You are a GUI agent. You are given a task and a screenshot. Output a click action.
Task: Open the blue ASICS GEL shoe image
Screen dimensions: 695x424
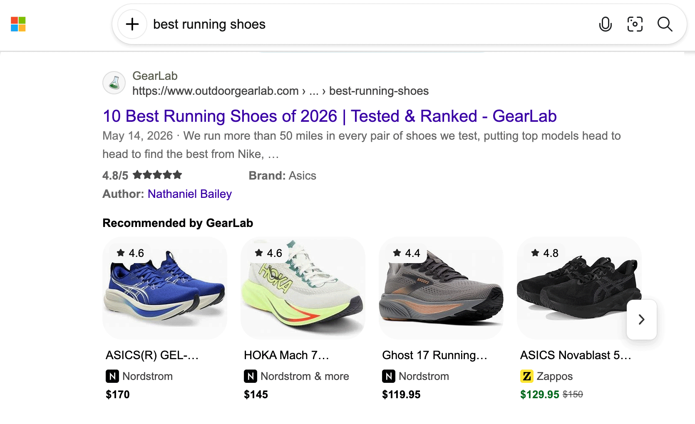click(x=165, y=288)
